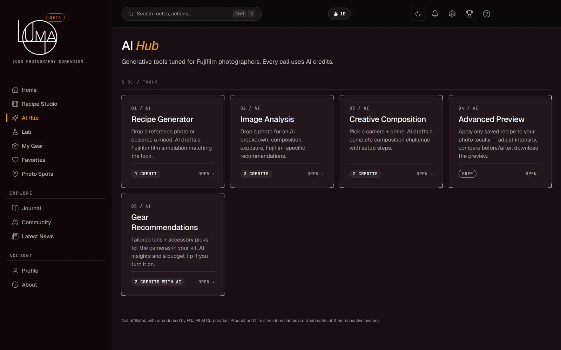
Task: Click the Profile person icon
Action: point(15,271)
